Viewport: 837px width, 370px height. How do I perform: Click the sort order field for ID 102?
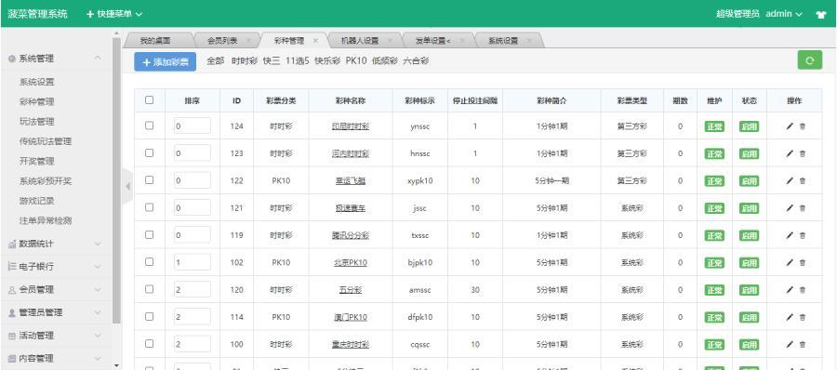(x=193, y=262)
